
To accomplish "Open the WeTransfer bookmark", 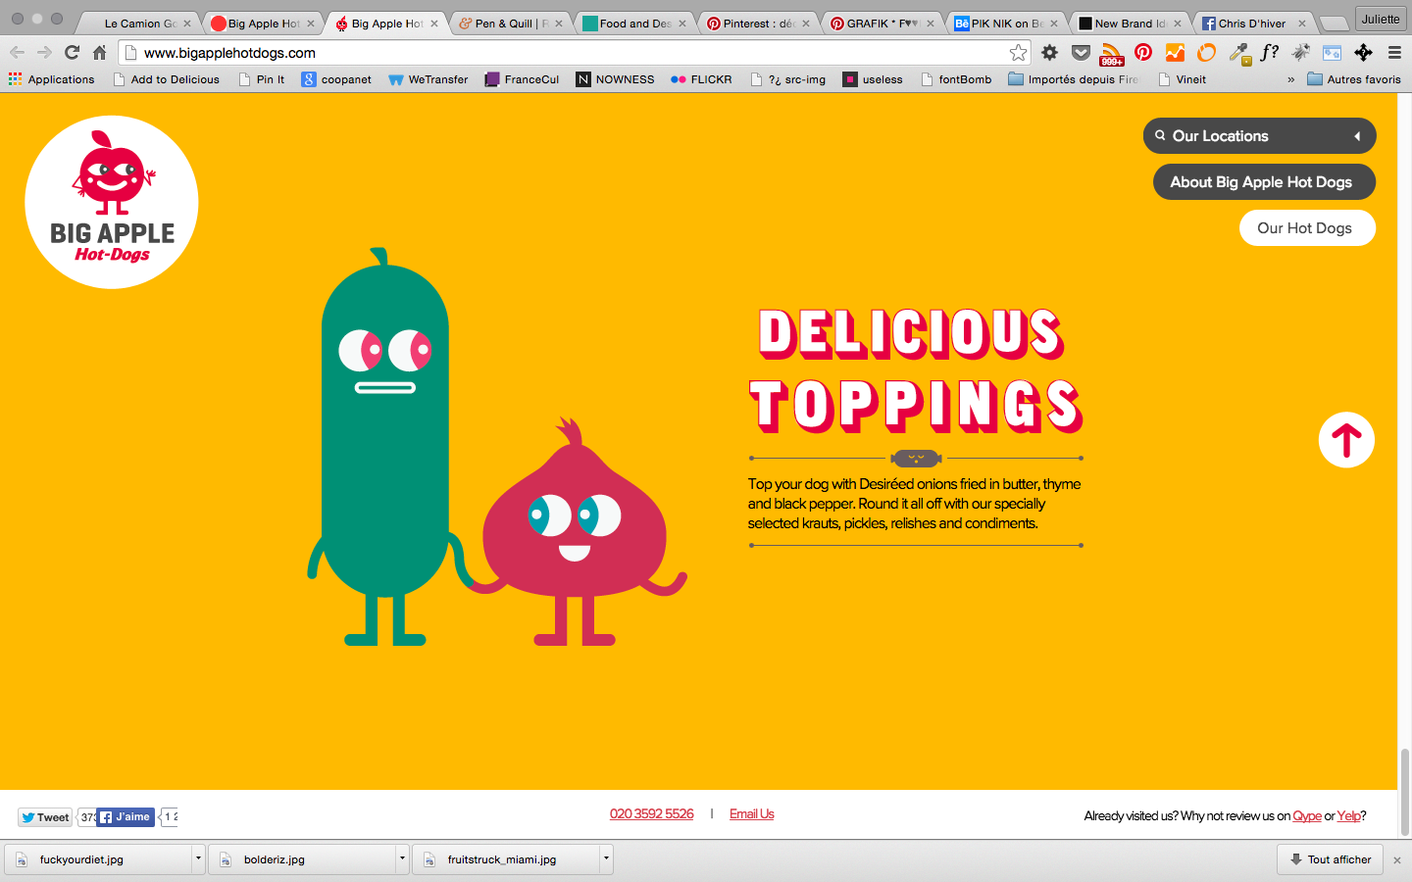I will tap(429, 79).
